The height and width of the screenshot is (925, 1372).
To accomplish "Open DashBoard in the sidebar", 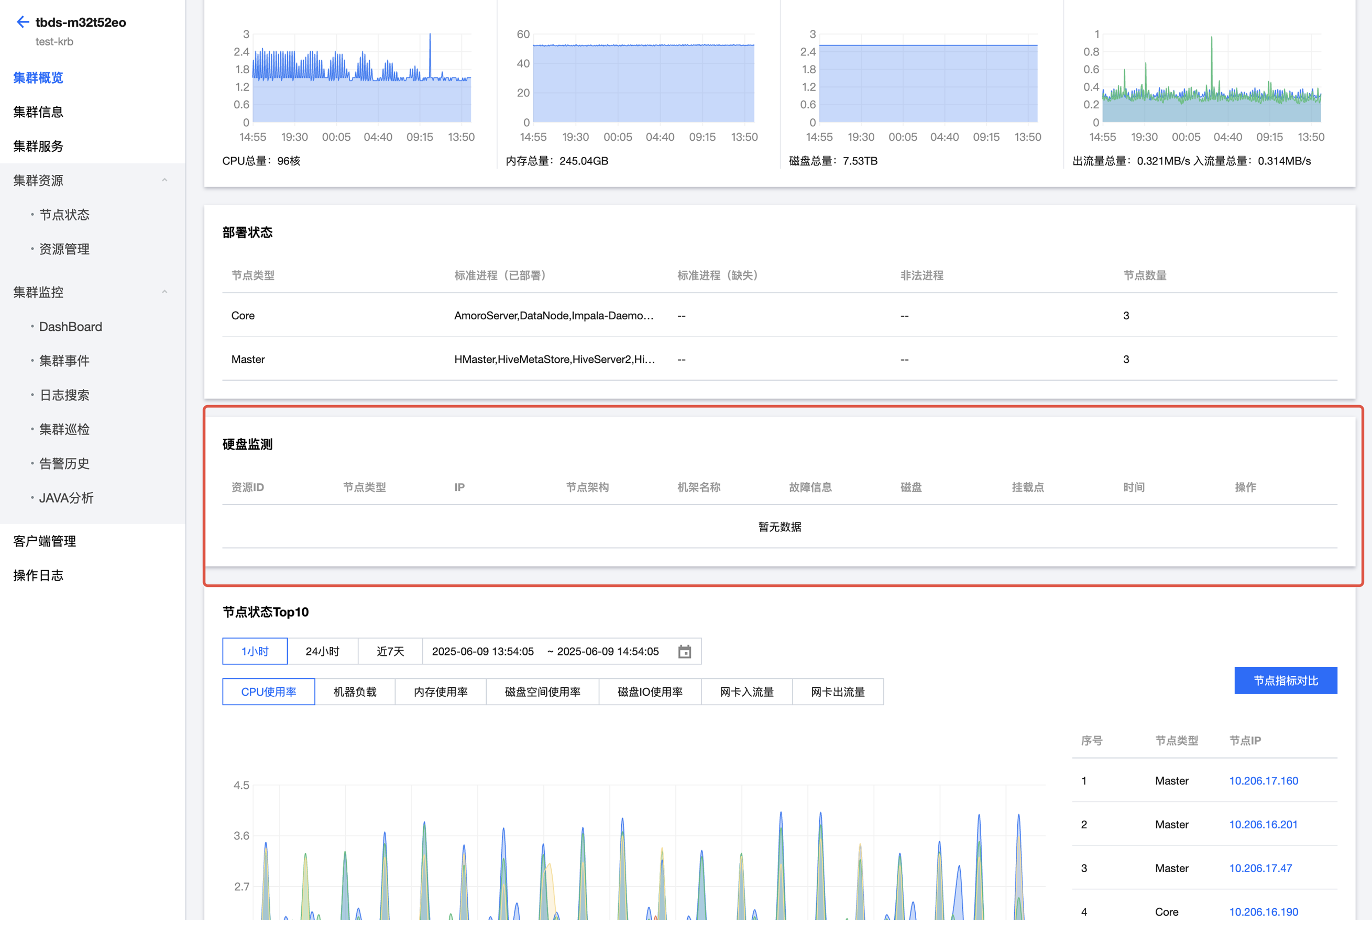I will tap(70, 327).
